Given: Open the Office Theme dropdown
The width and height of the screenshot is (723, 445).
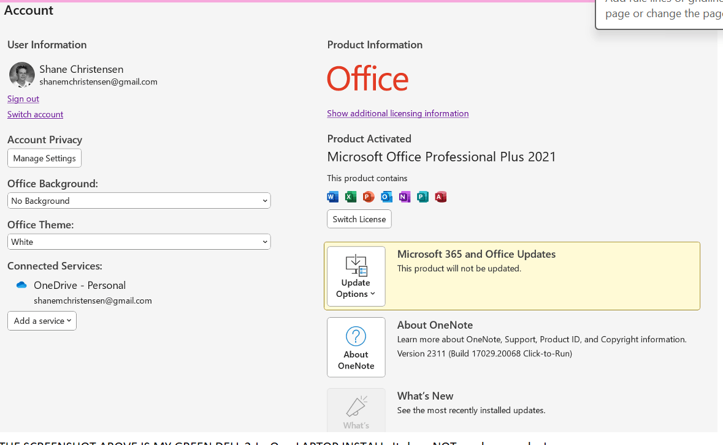Looking at the screenshot, I should click(139, 241).
